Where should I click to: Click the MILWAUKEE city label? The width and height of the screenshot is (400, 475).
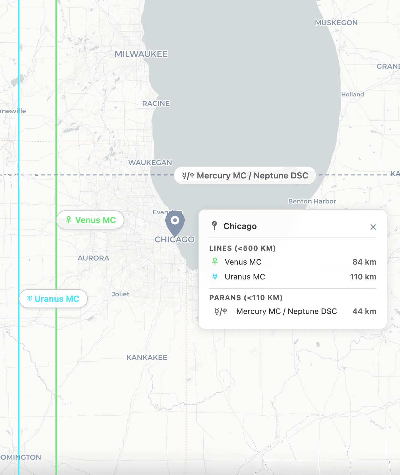[141, 54]
